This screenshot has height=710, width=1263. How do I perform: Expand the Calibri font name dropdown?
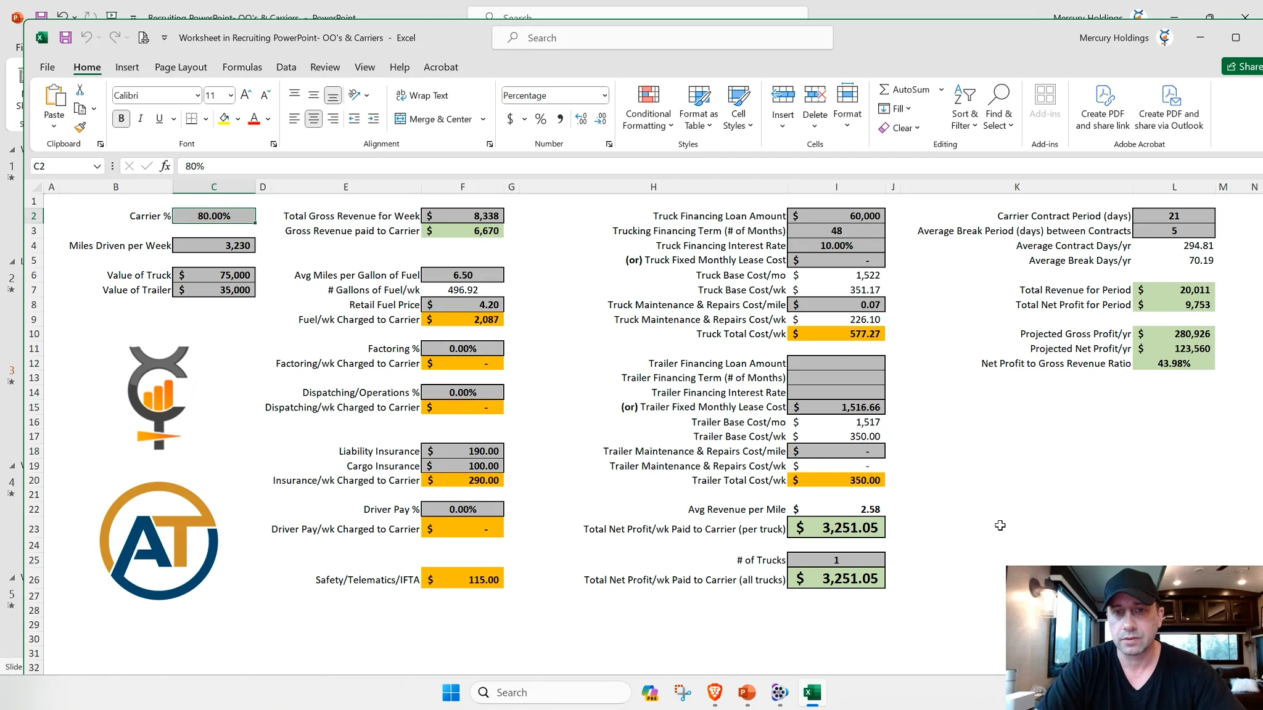(x=197, y=95)
